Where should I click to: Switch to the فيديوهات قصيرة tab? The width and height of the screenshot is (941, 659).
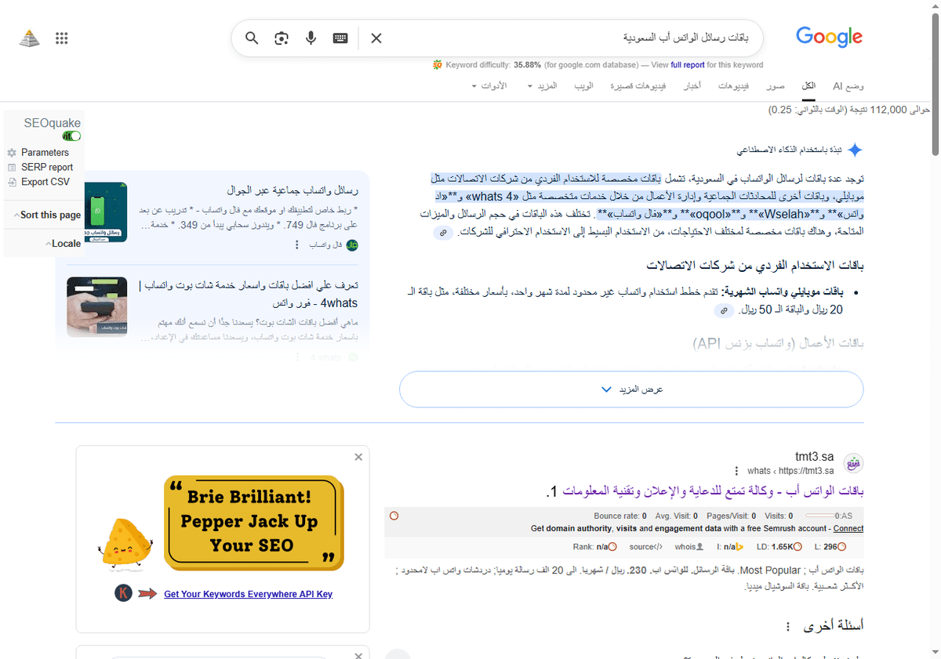pyautogui.click(x=639, y=85)
